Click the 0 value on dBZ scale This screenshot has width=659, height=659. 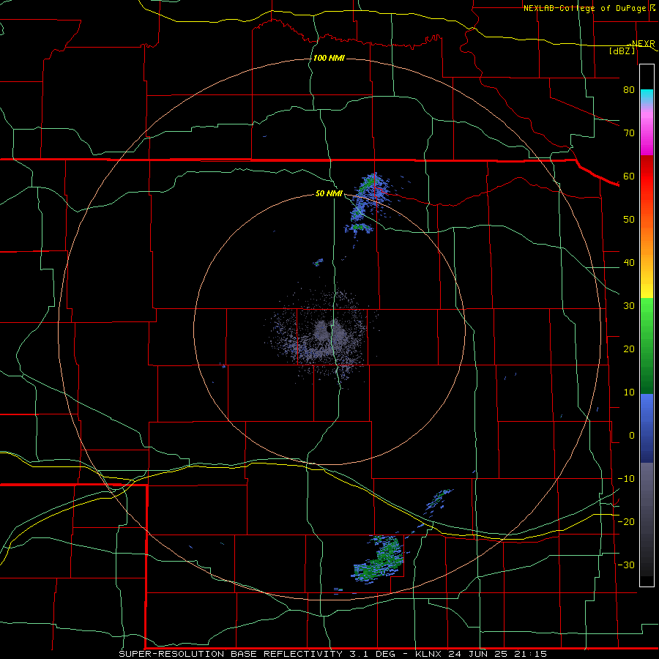pyautogui.click(x=632, y=436)
